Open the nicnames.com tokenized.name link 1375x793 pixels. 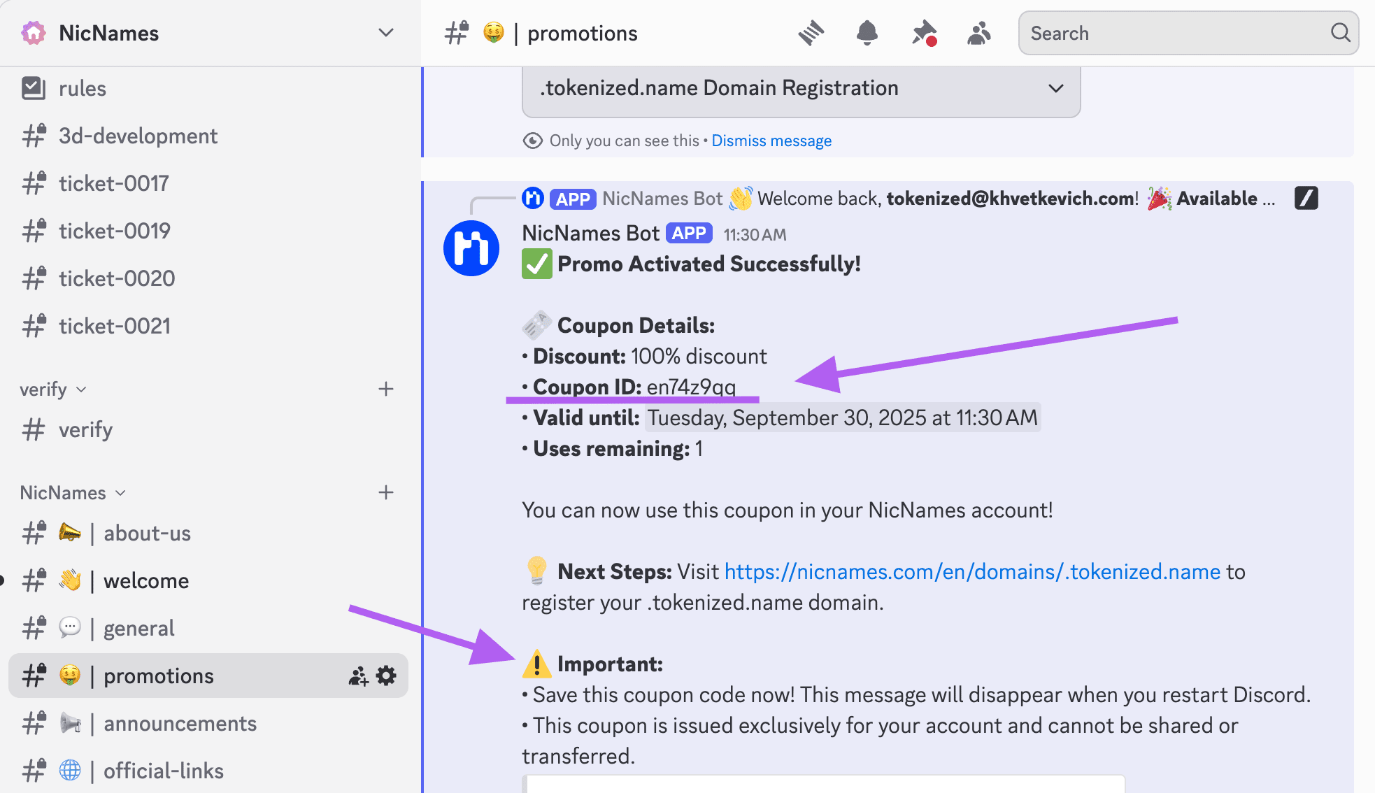972,572
